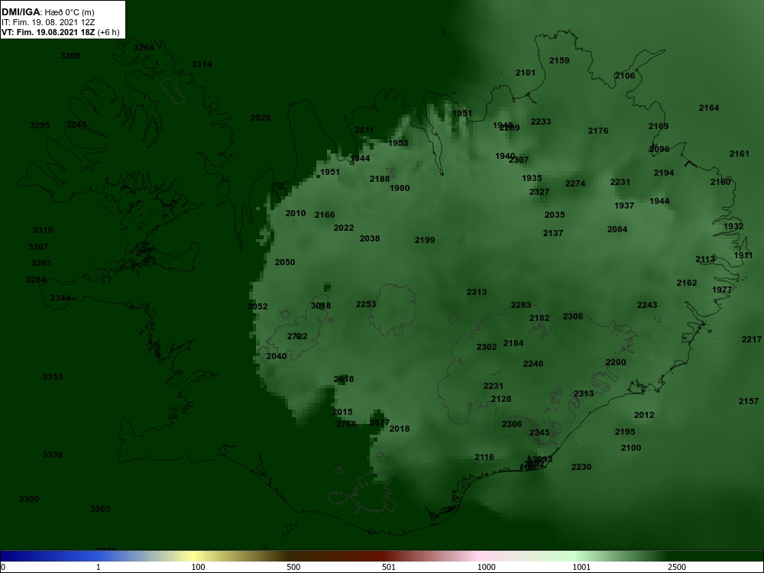
Task: Pick the map value 2159
Action: point(559,61)
